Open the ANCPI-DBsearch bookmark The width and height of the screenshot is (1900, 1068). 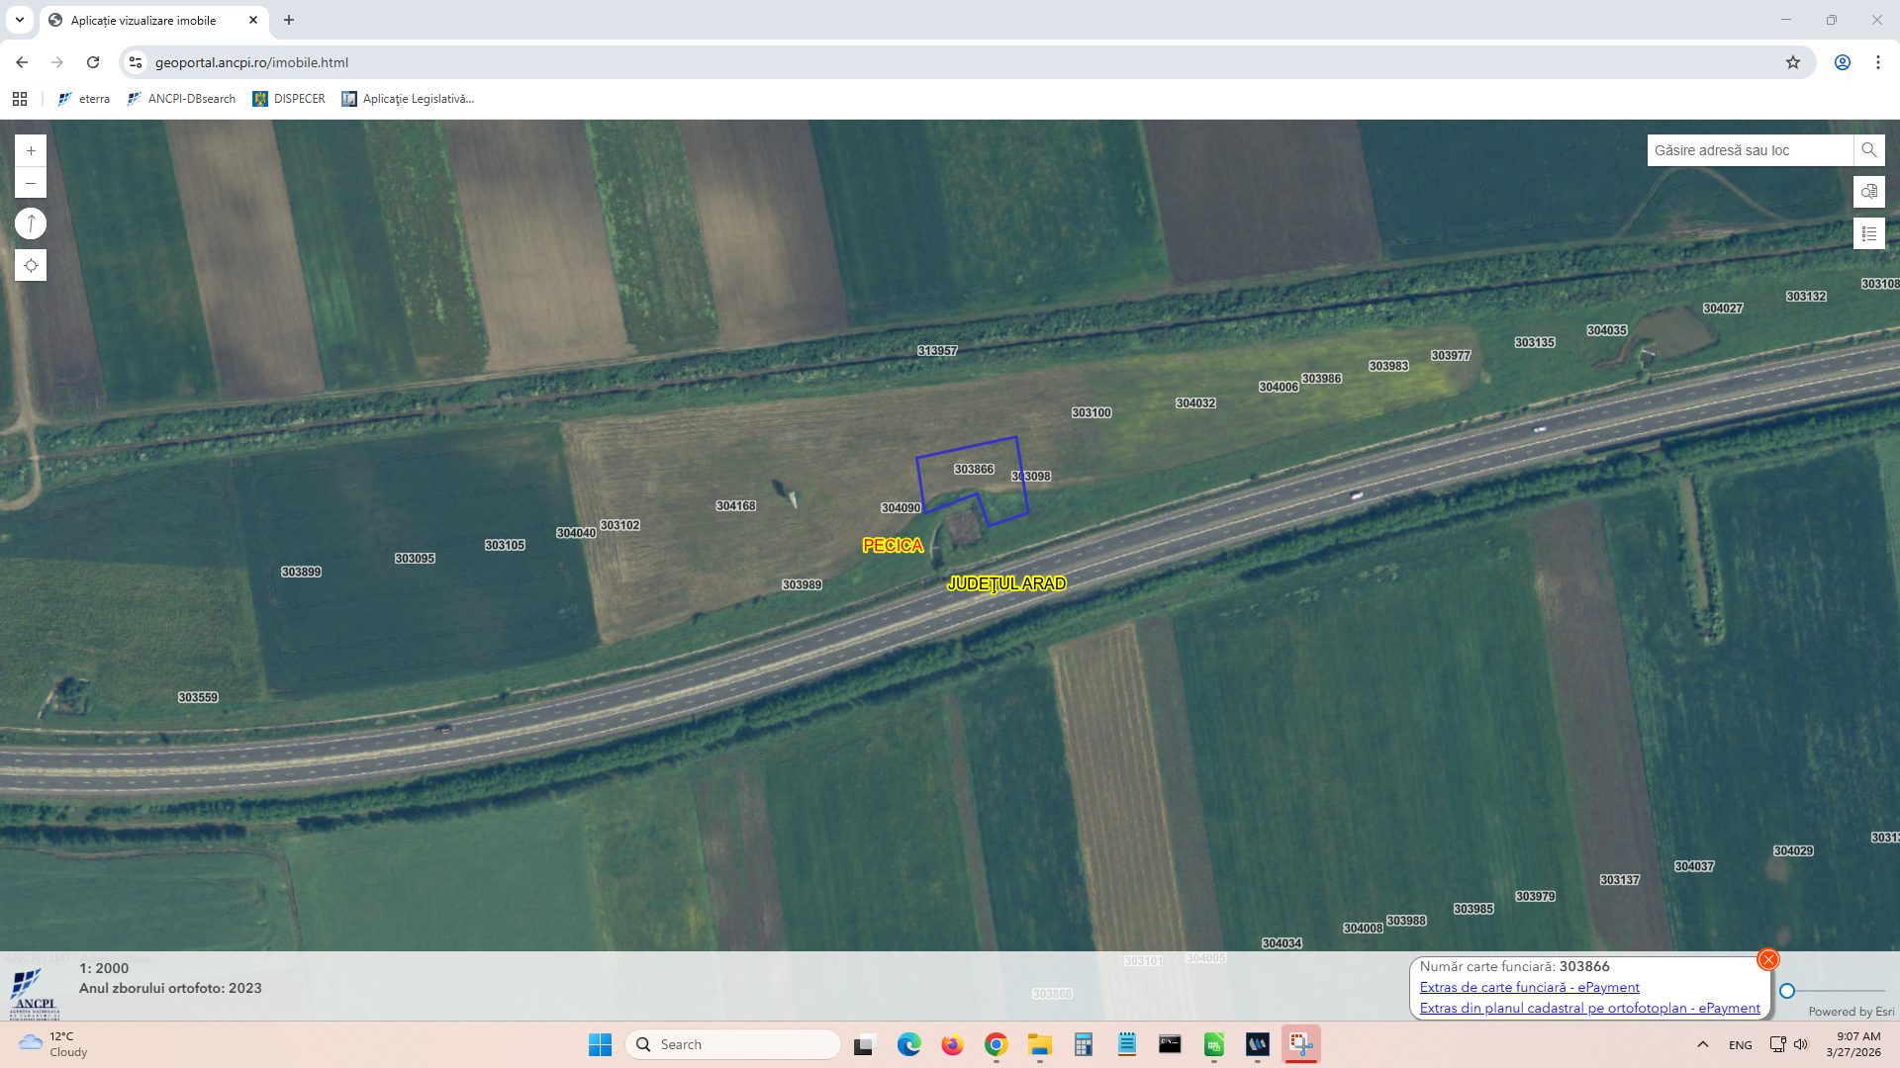[181, 99]
